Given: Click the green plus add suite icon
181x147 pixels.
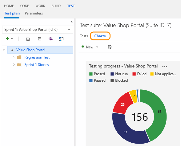Looking at the screenshot, I should pyautogui.click(x=7, y=39).
